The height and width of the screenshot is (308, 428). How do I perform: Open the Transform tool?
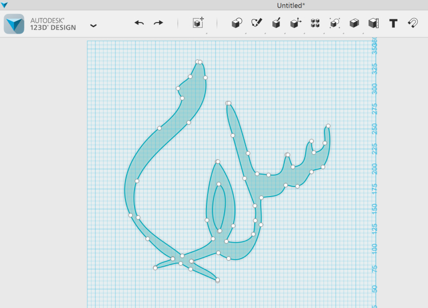click(198, 23)
